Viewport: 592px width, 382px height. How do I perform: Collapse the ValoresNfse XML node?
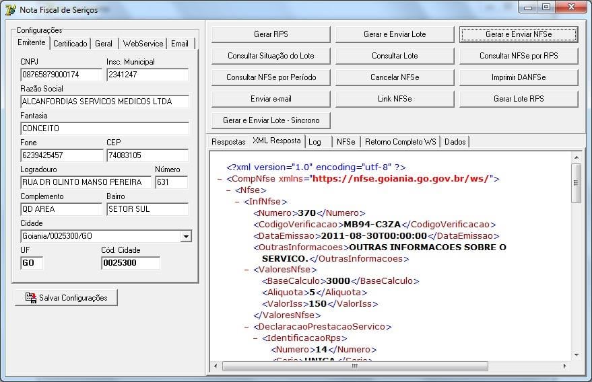point(246,270)
